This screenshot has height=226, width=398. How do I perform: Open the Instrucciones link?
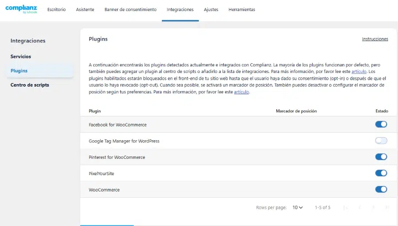[375, 39]
